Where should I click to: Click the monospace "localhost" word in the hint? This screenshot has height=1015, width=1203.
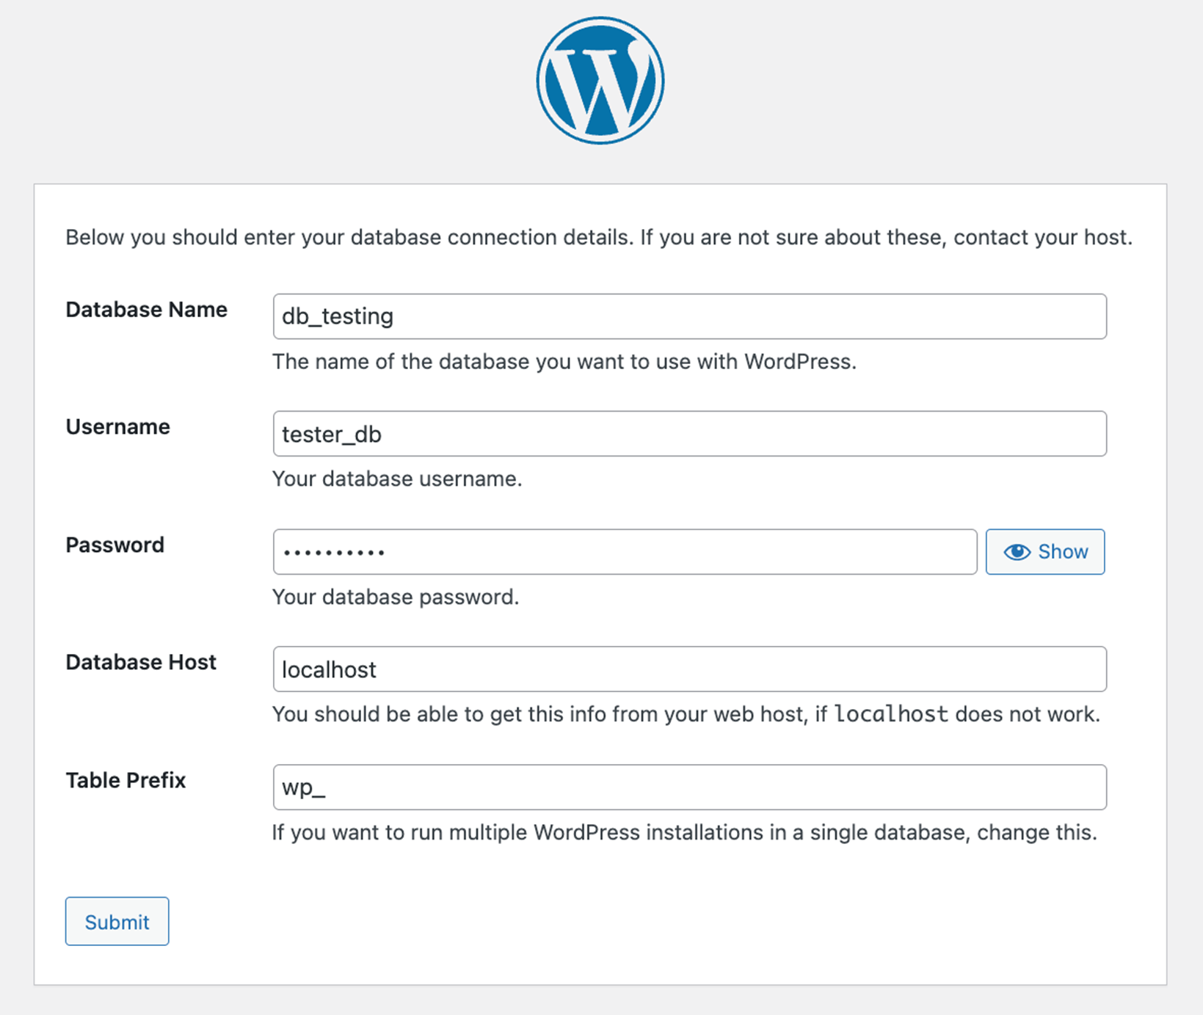pos(891,714)
